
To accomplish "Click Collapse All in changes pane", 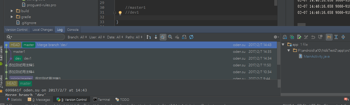I will point(343,37).
